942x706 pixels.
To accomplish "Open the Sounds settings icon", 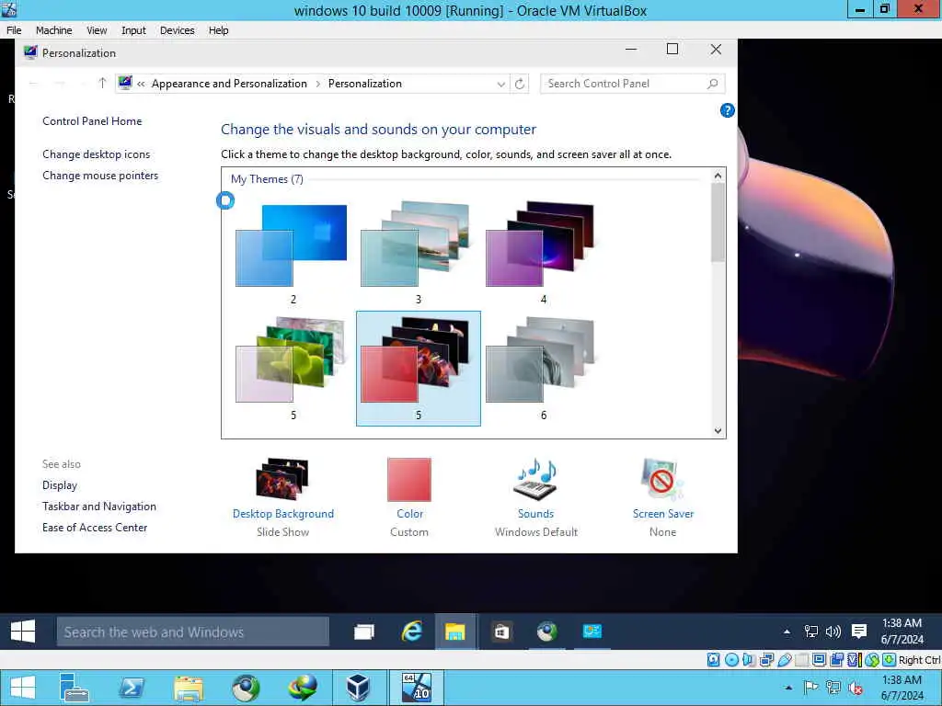I will pos(535,479).
